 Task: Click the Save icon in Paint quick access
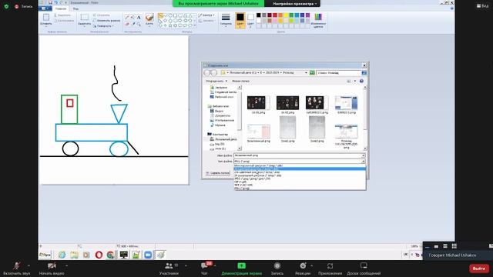click(50, 2)
